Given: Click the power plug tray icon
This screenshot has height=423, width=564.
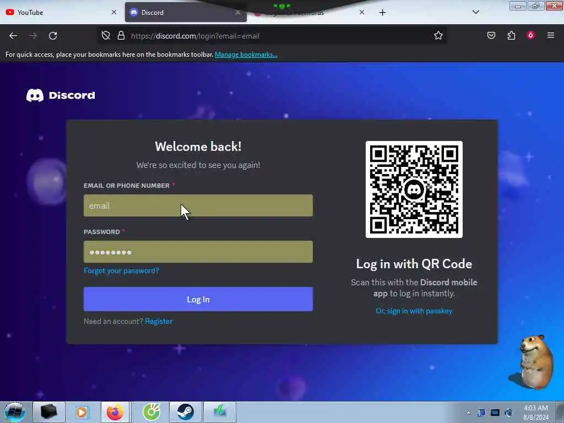Looking at the screenshot, I should pyautogui.click(x=508, y=413).
